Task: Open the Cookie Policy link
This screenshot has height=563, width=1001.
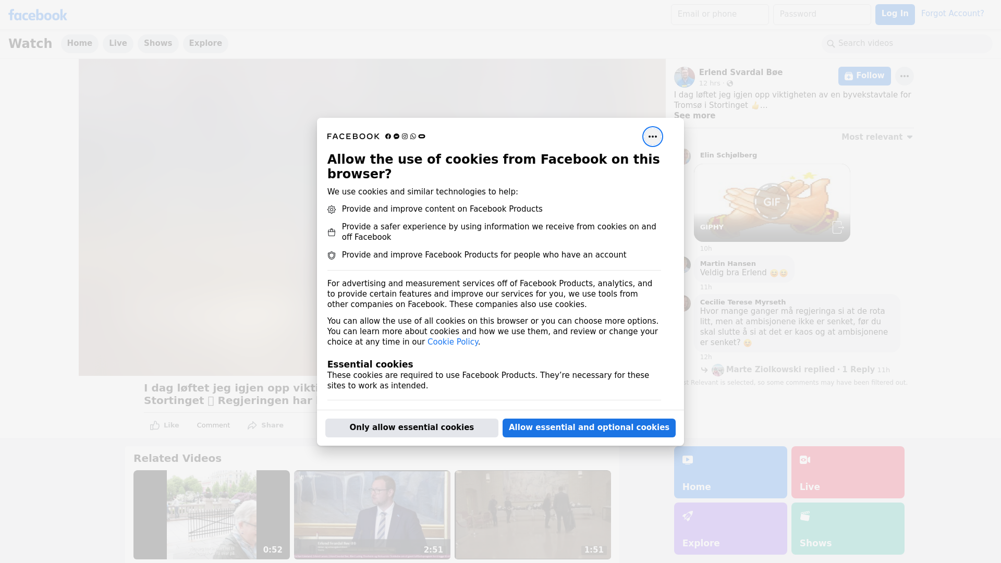Action: pyautogui.click(x=453, y=342)
